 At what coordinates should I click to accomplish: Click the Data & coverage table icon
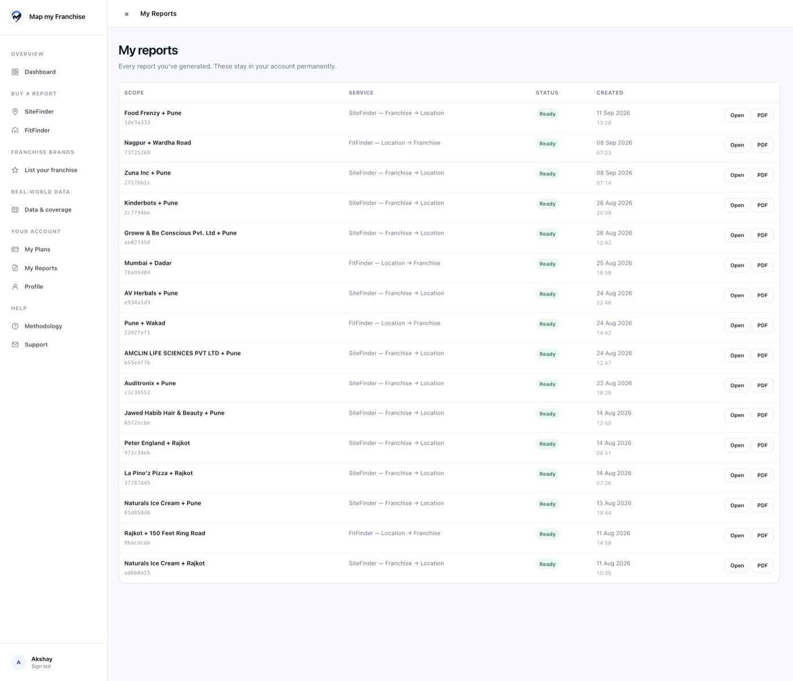click(15, 210)
